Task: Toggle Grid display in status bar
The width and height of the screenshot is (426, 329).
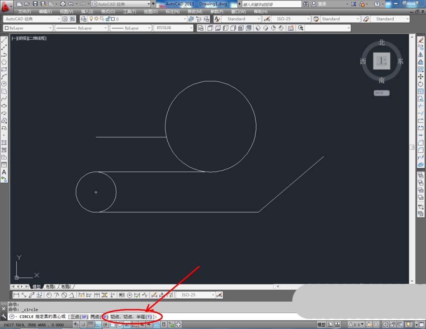Action: [90, 324]
